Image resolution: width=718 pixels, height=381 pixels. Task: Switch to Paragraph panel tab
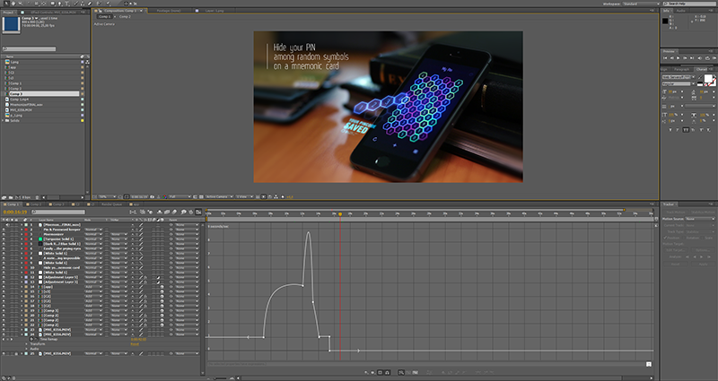tap(681, 70)
